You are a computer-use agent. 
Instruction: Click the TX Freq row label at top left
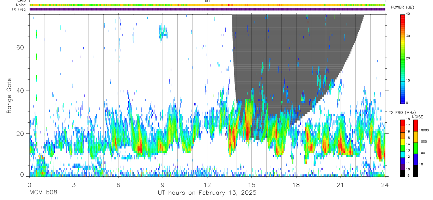tap(19, 9)
